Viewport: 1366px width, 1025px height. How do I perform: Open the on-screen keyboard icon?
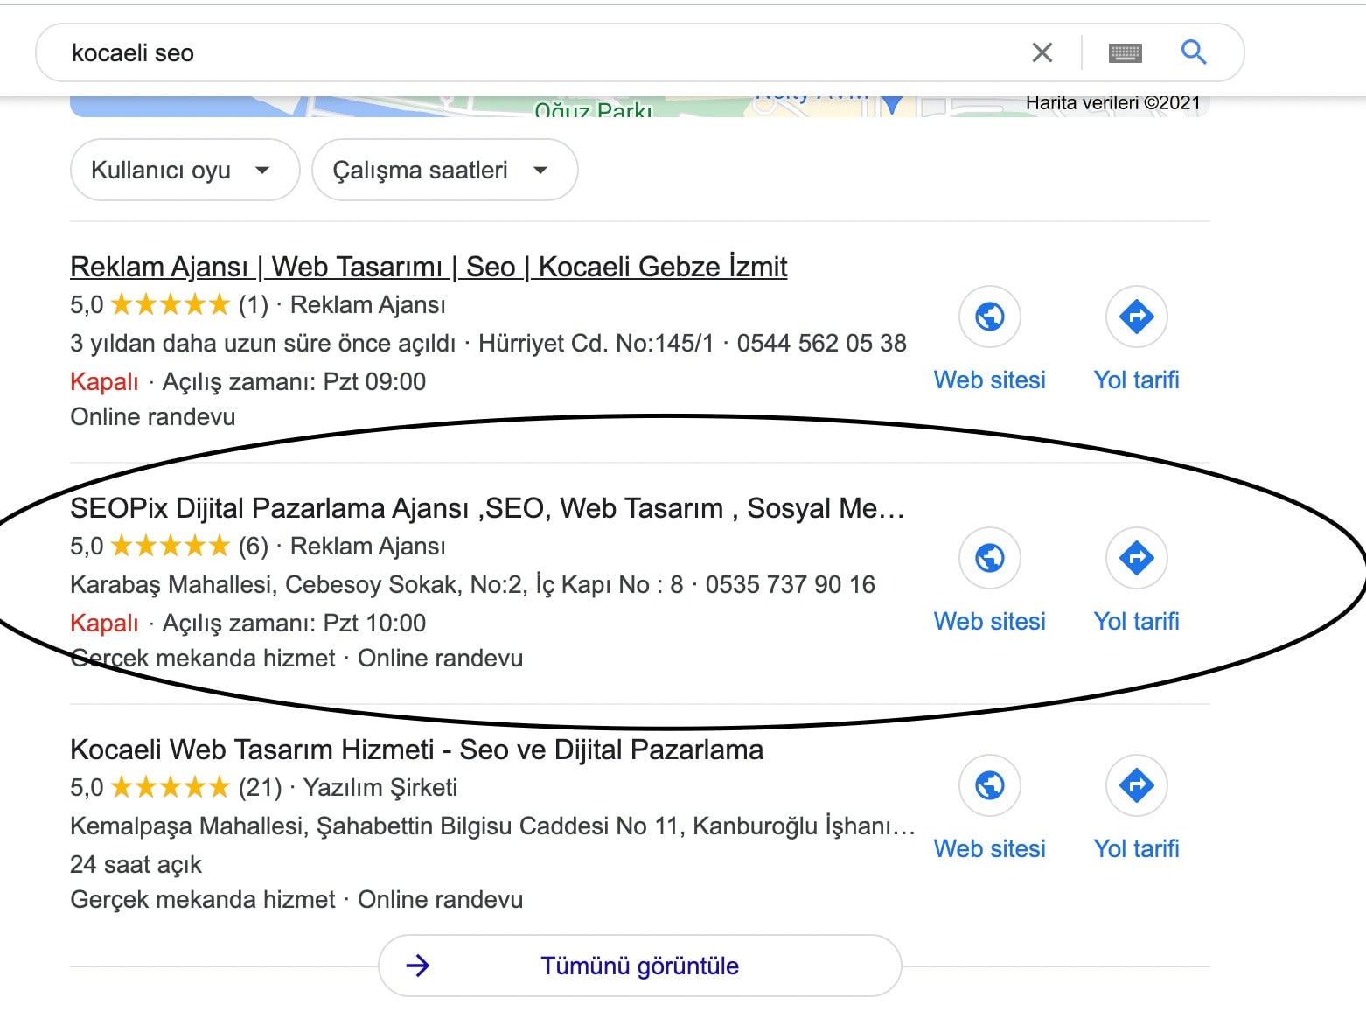point(1125,53)
